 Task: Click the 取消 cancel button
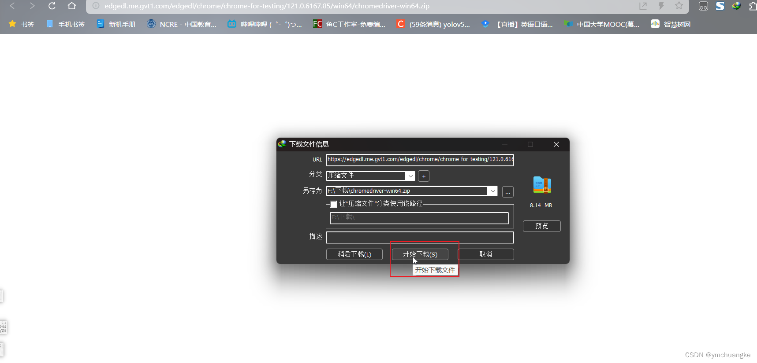486,254
